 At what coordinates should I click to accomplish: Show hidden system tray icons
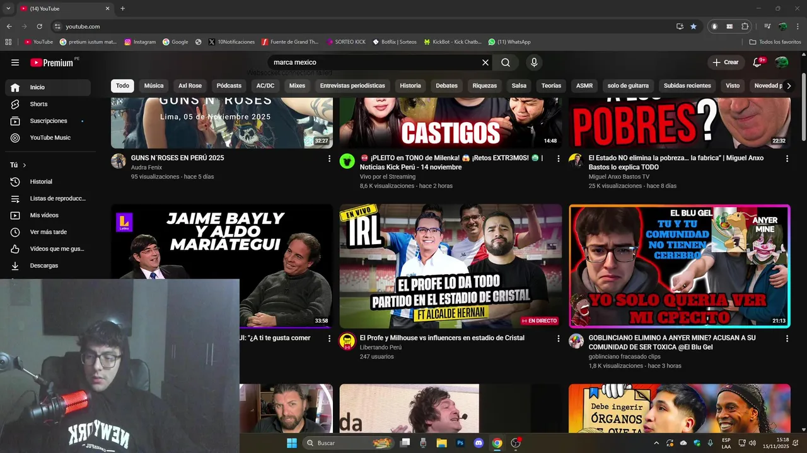coord(656,443)
